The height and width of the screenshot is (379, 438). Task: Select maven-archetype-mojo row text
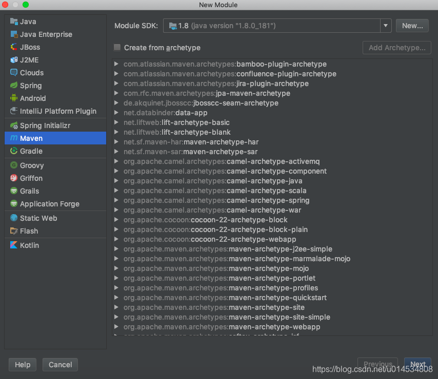pos(216,268)
